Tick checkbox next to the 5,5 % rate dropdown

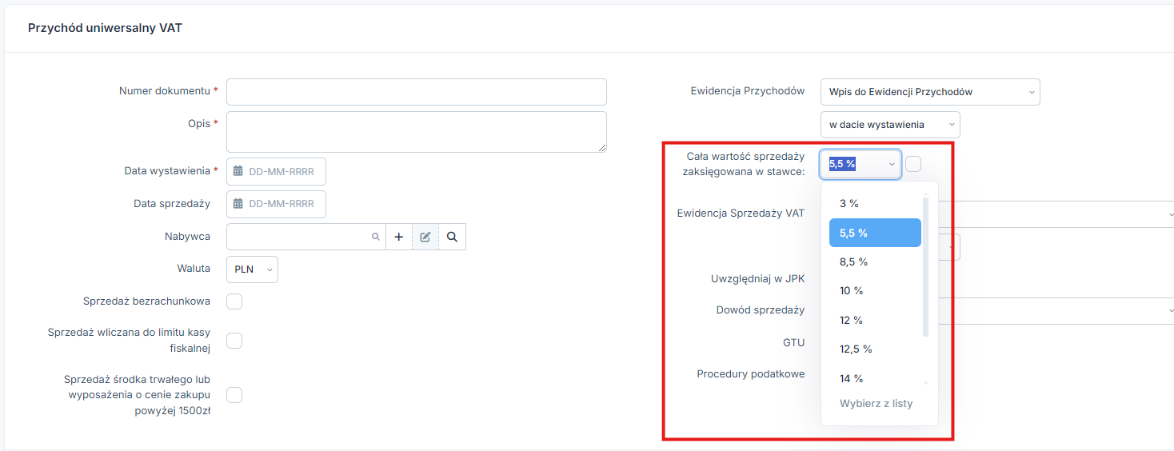(913, 164)
